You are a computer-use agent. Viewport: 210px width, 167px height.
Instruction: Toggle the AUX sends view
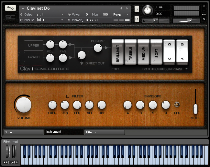[x=204, y=15]
